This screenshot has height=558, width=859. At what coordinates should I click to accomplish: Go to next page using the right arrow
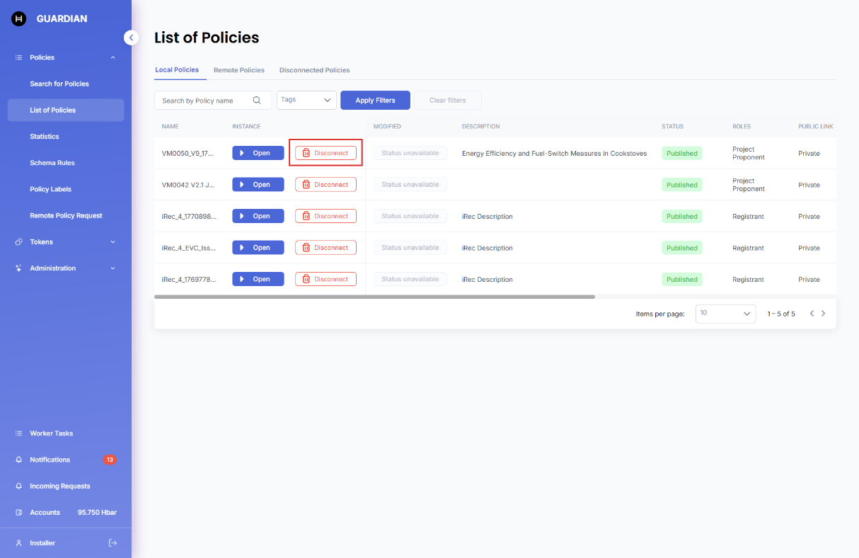[824, 314]
